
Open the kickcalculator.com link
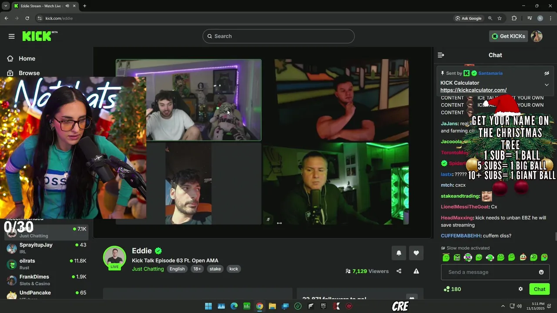[473, 90]
